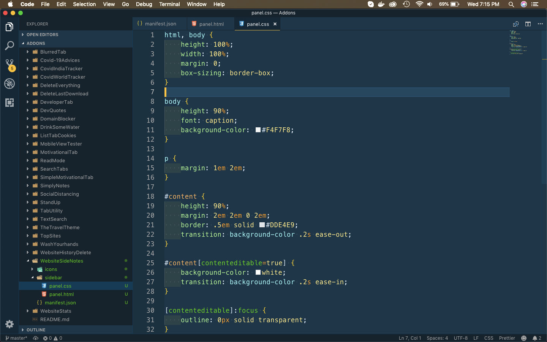Click the battery status icon
This screenshot has height=342, width=547.
point(455,4)
